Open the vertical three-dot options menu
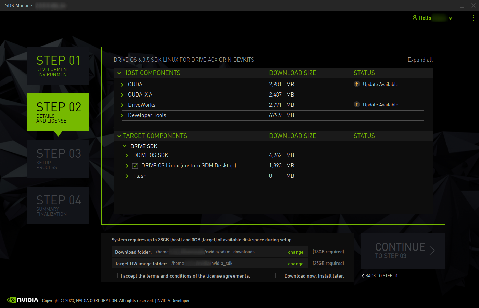 coord(474,18)
